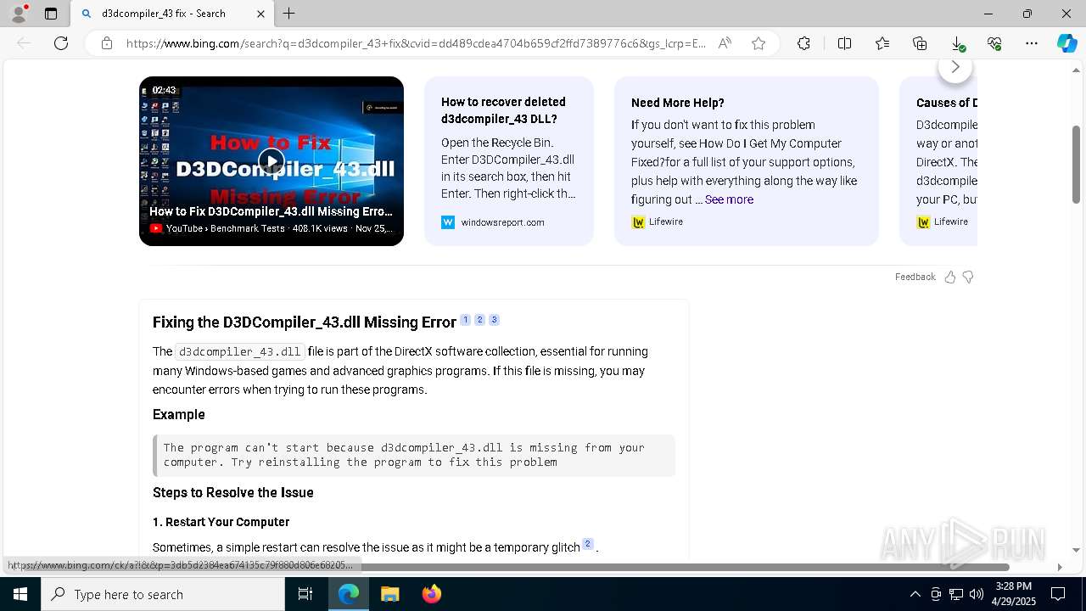1086x611 pixels.
Task: Play the D3DCompiler_43.dll fix video
Action: [271, 160]
